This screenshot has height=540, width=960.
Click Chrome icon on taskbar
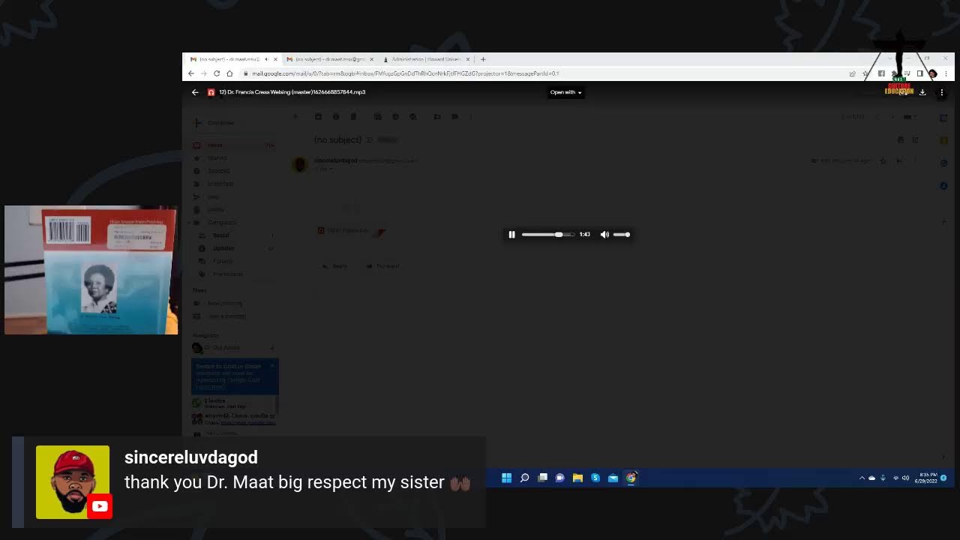(x=631, y=478)
